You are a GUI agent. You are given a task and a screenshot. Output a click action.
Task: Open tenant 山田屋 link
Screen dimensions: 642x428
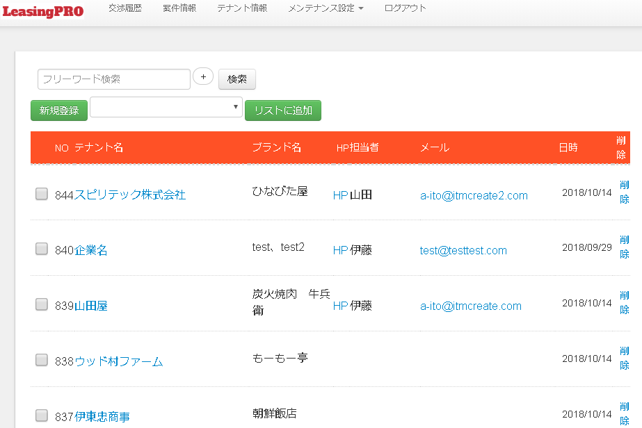coord(91,306)
